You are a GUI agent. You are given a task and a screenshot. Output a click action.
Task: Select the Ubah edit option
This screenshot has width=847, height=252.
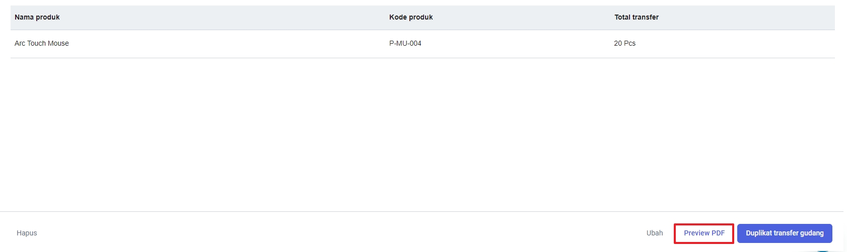(655, 233)
